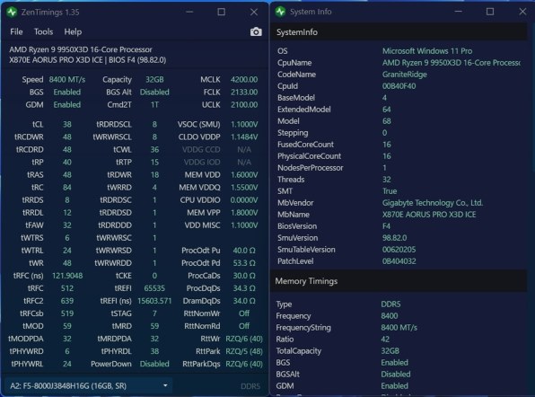535x397 pixels.
Task: Click the ZenTimings app logo icon
Action: pyautogui.click(x=12, y=13)
